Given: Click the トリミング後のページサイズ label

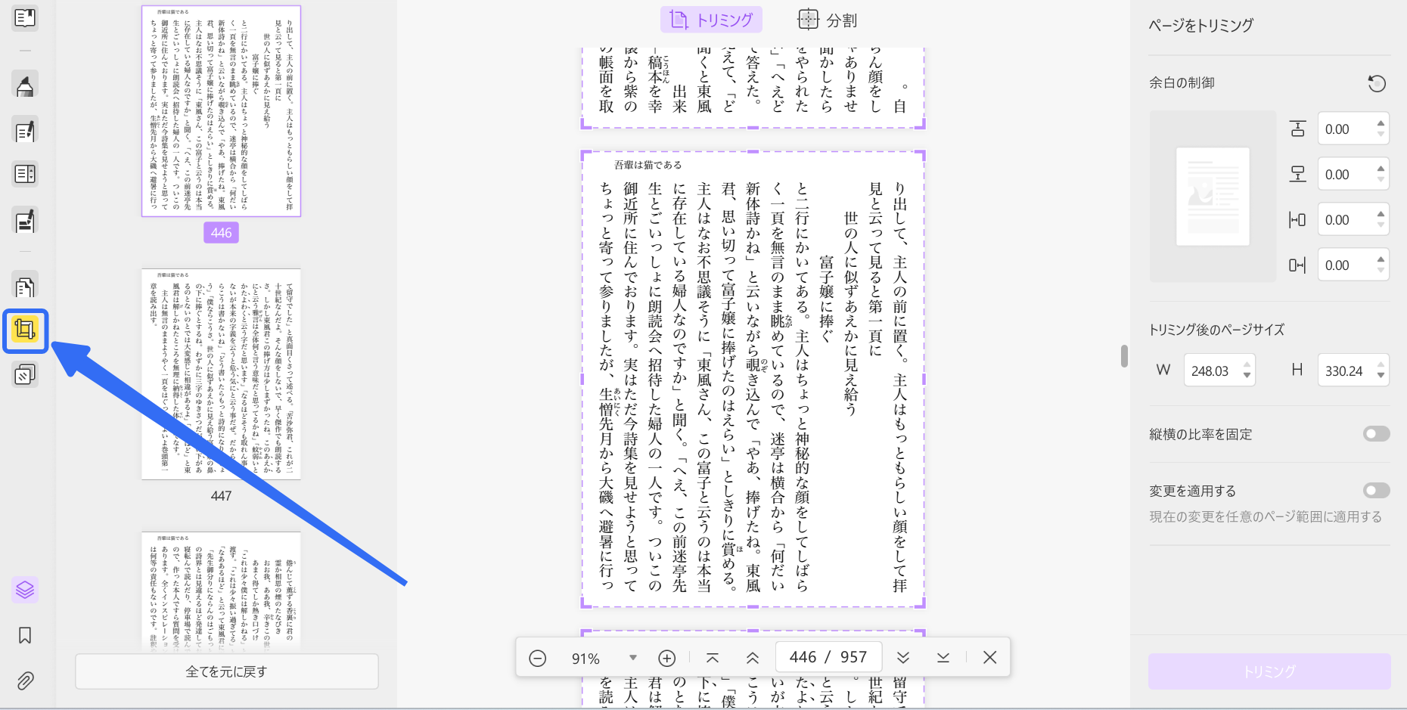Looking at the screenshot, I should (x=1216, y=330).
